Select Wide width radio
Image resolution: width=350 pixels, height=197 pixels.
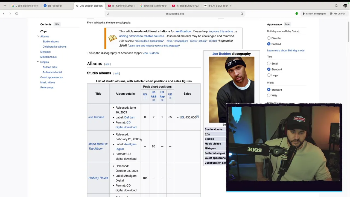pos(269,95)
